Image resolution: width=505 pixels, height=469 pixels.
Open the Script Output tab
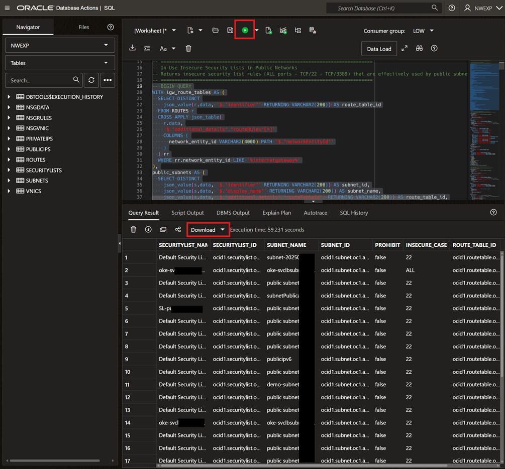pos(187,213)
